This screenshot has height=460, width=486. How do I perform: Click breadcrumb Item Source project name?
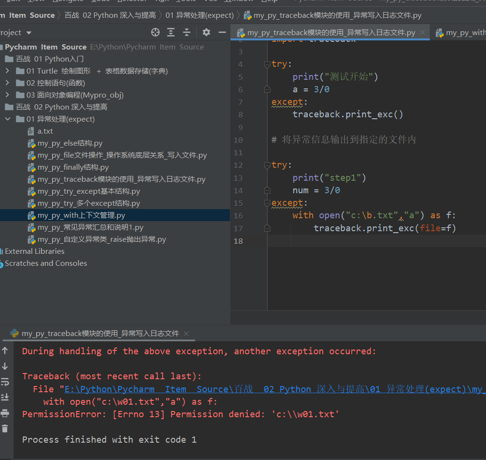32,15
